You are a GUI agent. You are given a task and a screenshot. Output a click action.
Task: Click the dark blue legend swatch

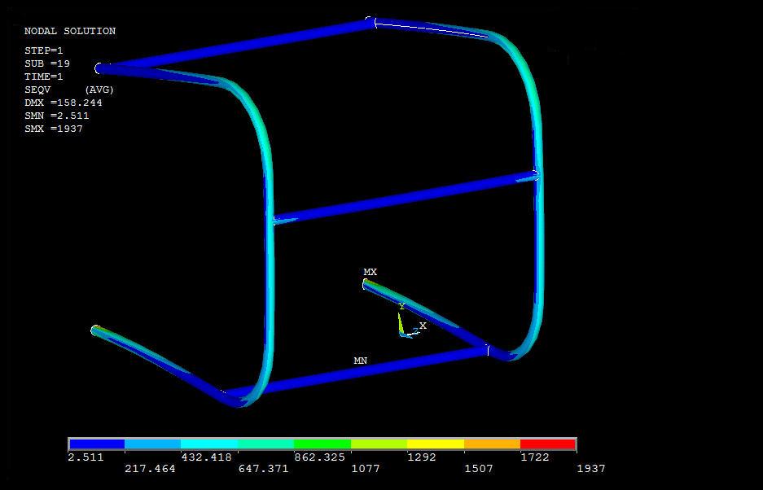97,444
